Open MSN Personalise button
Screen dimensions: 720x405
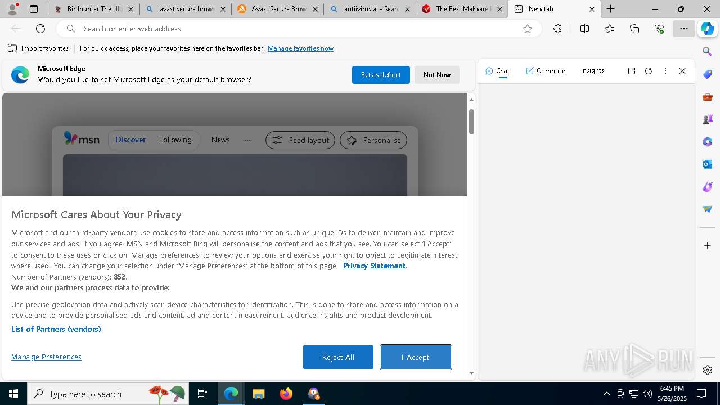click(x=373, y=140)
